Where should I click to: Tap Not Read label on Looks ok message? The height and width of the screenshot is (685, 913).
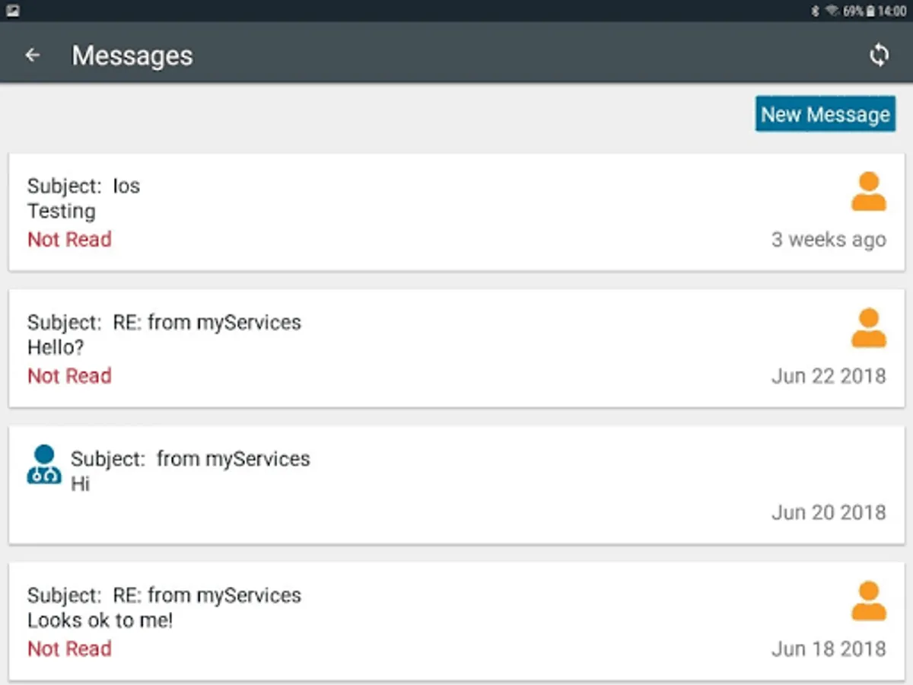pos(69,649)
